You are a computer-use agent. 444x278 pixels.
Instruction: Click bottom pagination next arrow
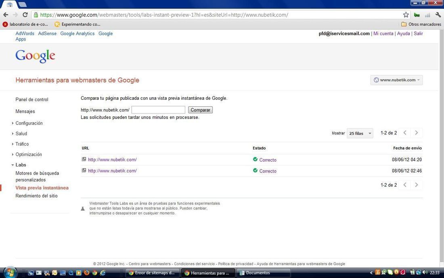click(416, 185)
